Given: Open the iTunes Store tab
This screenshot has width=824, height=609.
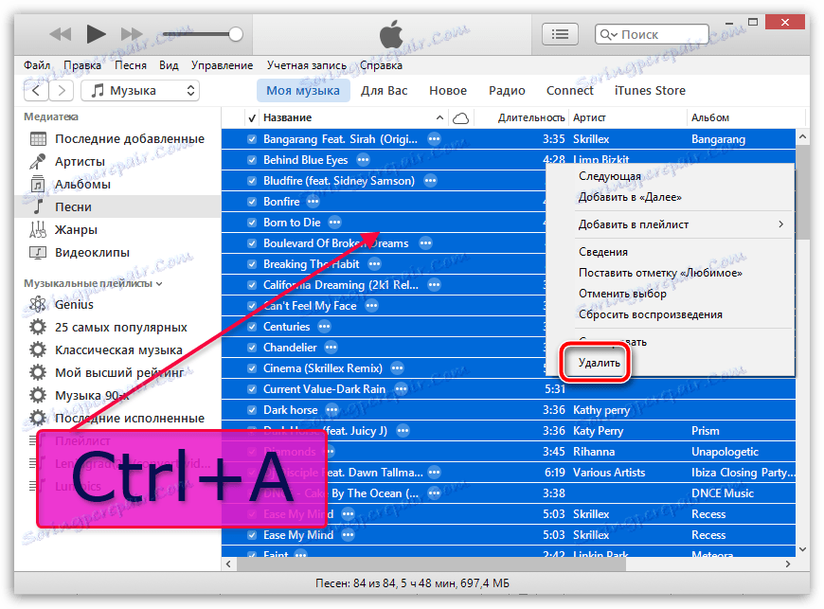Looking at the screenshot, I should [x=650, y=90].
